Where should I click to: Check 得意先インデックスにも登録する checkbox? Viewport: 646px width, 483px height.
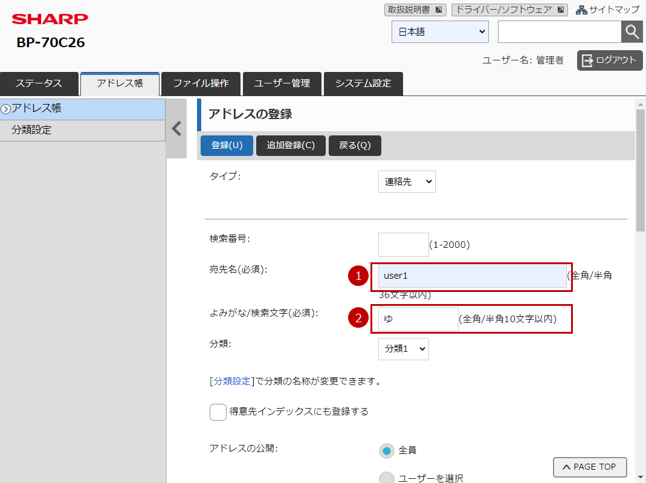(x=218, y=412)
